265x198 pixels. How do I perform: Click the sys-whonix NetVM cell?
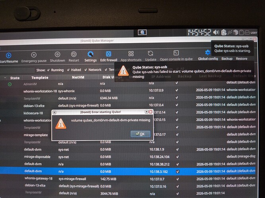pos(66,91)
